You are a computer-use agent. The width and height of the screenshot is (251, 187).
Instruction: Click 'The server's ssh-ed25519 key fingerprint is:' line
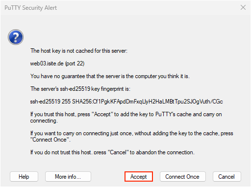pos(80,89)
